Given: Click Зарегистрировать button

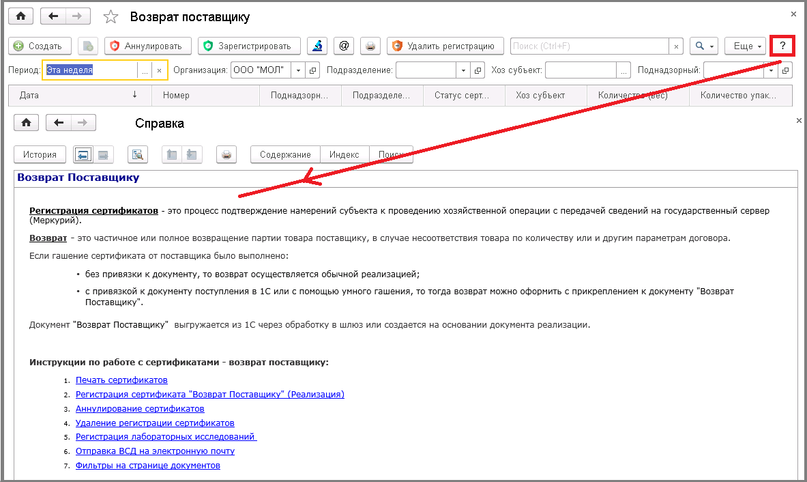Looking at the screenshot, I should point(249,46).
